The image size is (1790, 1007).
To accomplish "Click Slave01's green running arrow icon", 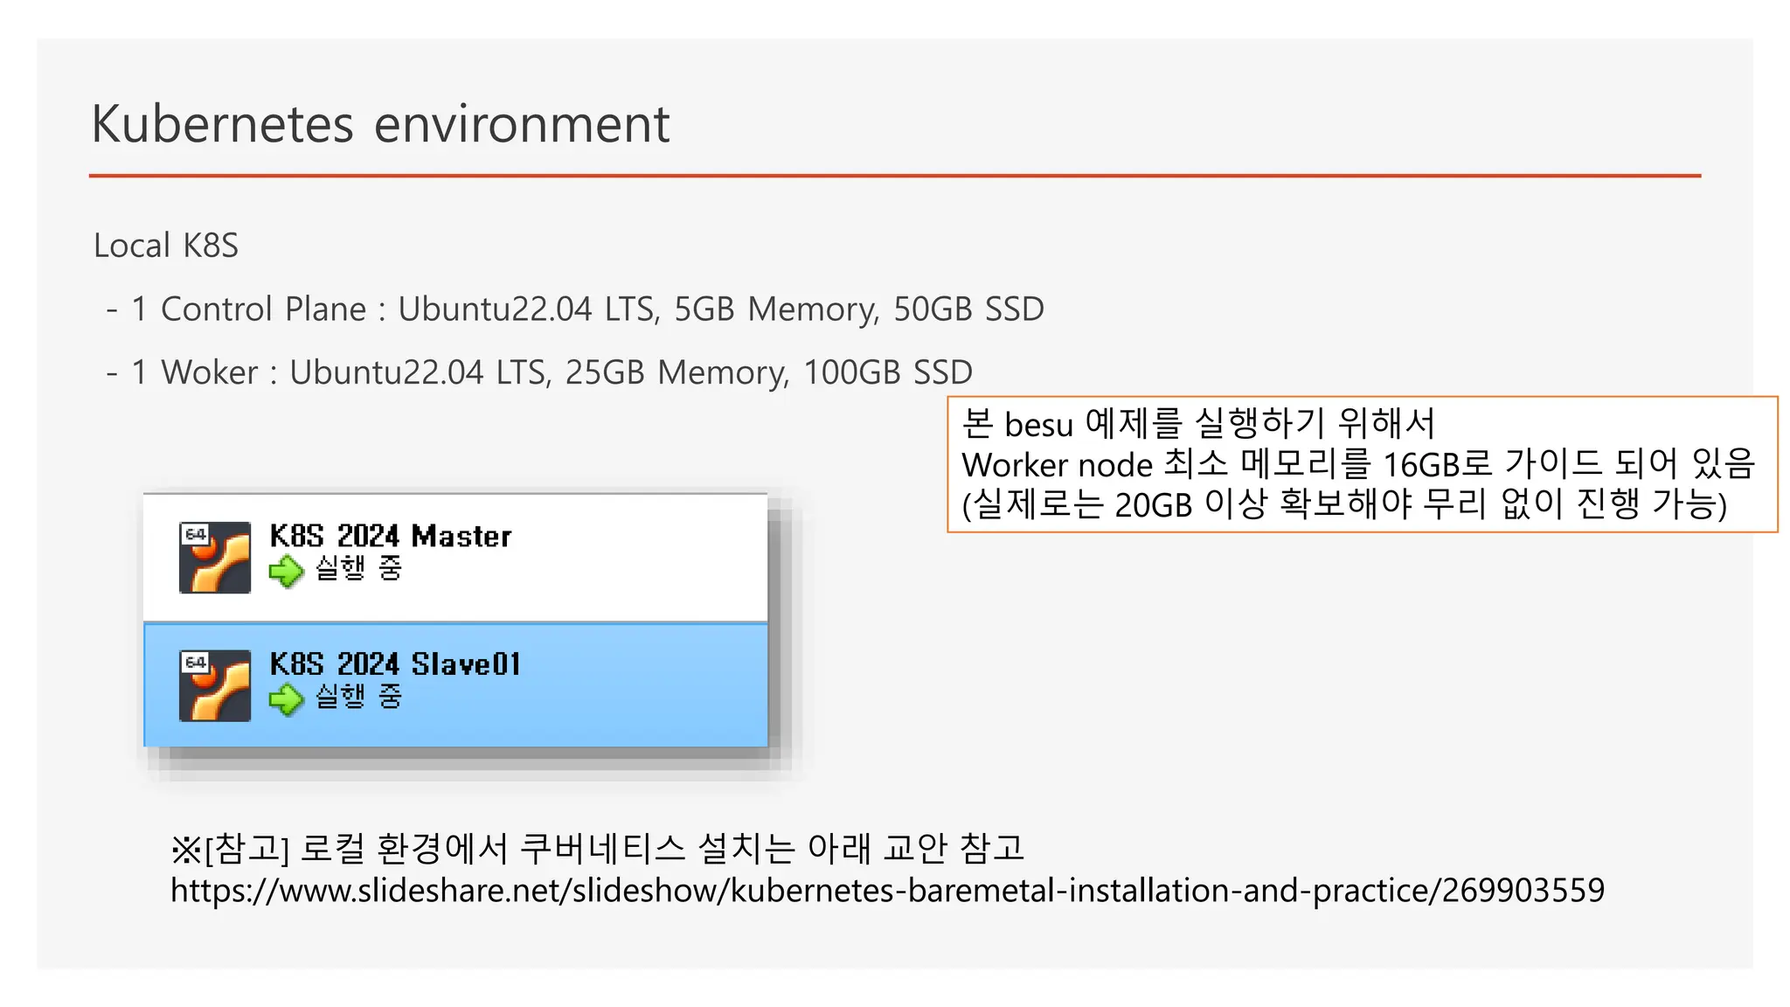I will tap(286, 699).
